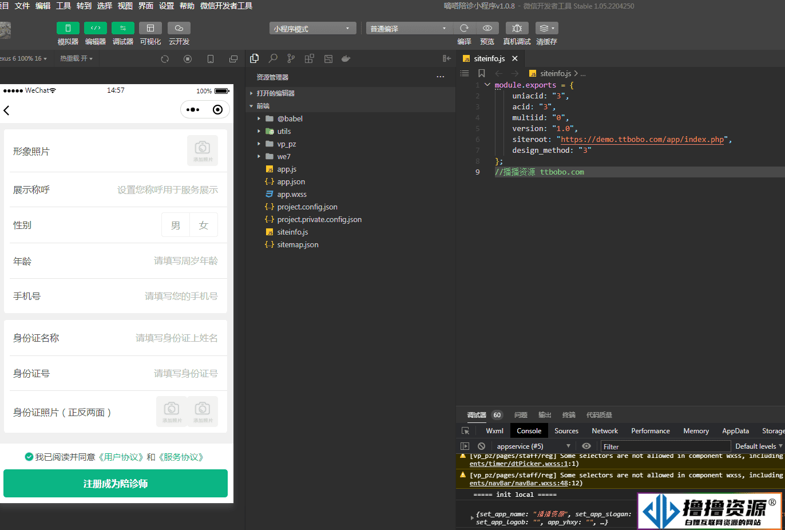Expand the utils folder

(351, 131)
